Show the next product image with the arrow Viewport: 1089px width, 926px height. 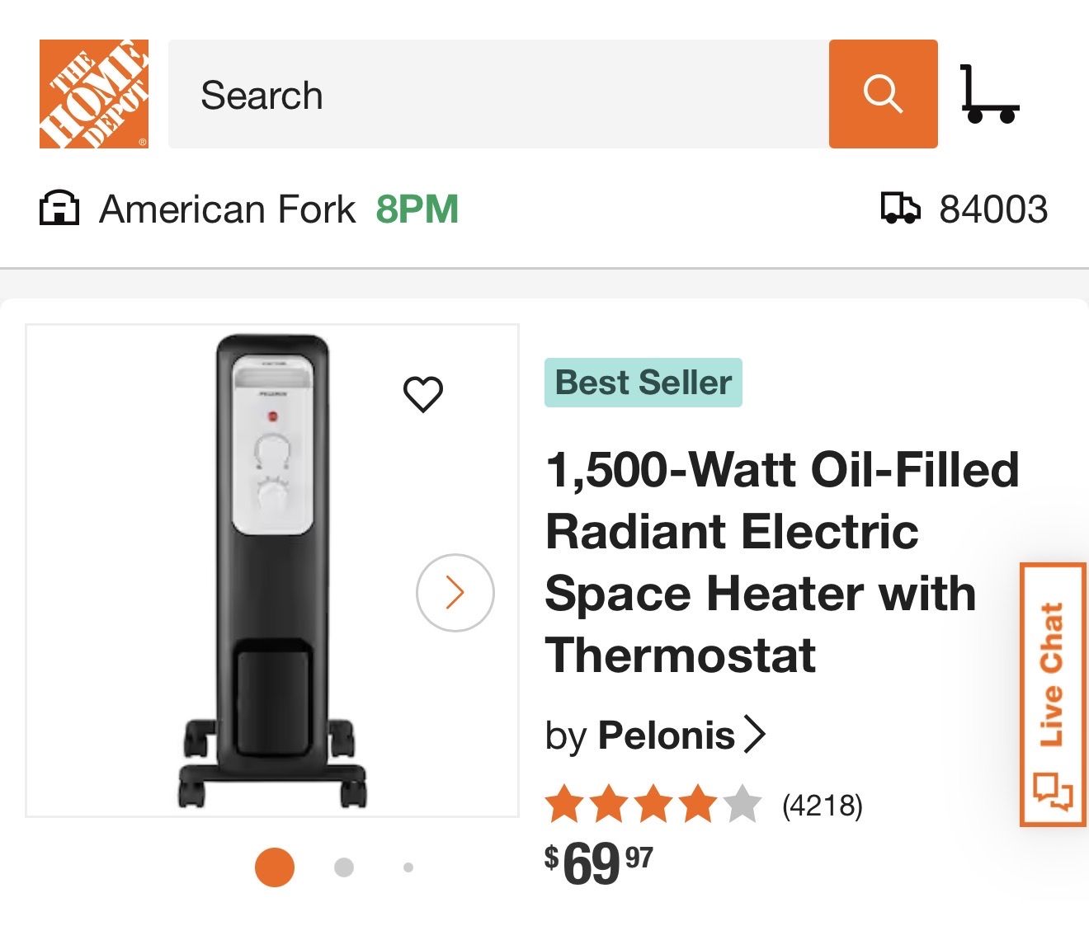455,592
